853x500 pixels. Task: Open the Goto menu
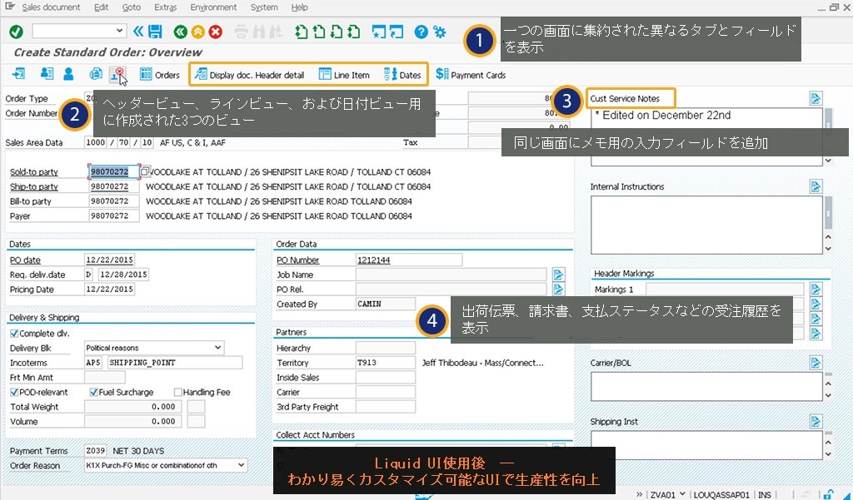pyautogui.click(x=132, y=7)
